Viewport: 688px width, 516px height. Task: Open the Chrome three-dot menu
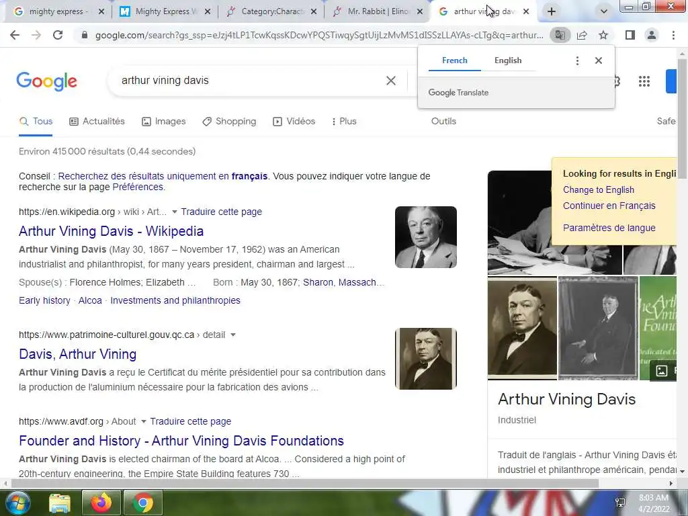coord(673,35)
